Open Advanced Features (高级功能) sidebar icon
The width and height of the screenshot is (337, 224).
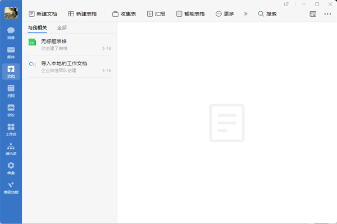point(11,188)
